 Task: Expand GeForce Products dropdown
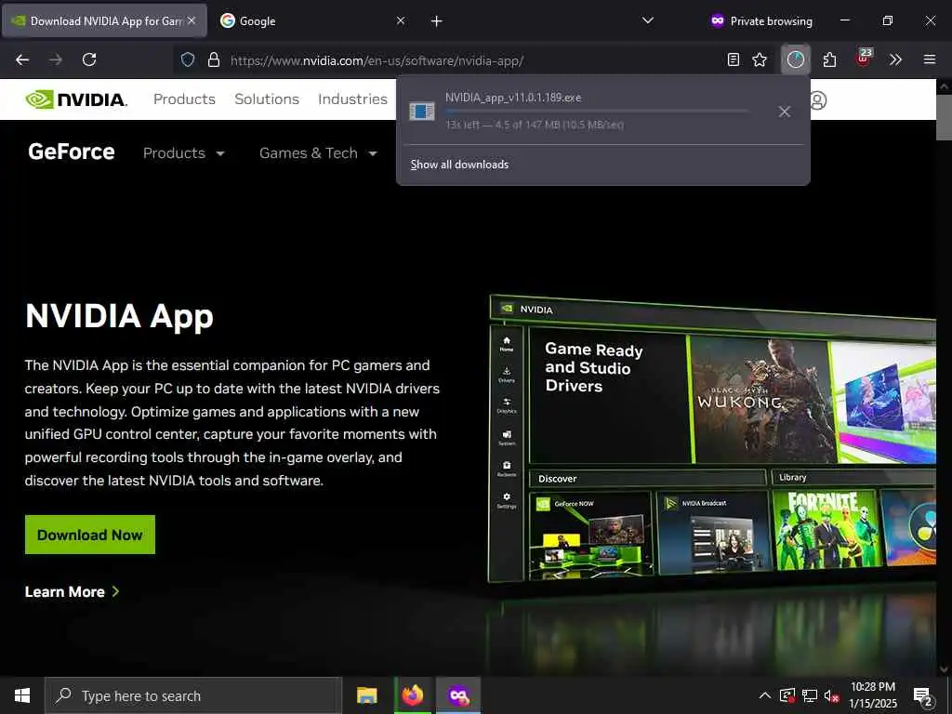point(184,153)
